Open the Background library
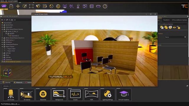This screenshot has width=189, height=106. coord(59,95)
